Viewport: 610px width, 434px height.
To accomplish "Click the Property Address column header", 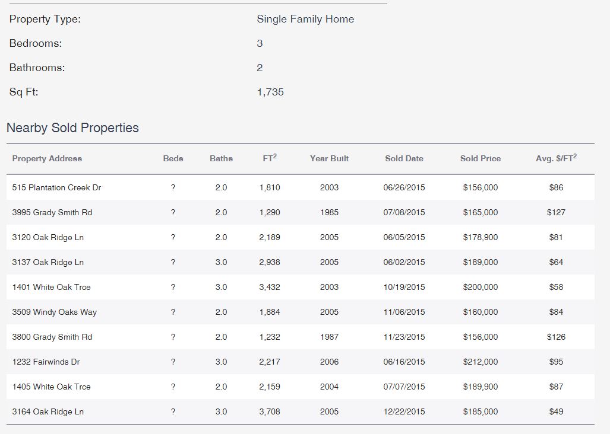I will click(47, 159).
